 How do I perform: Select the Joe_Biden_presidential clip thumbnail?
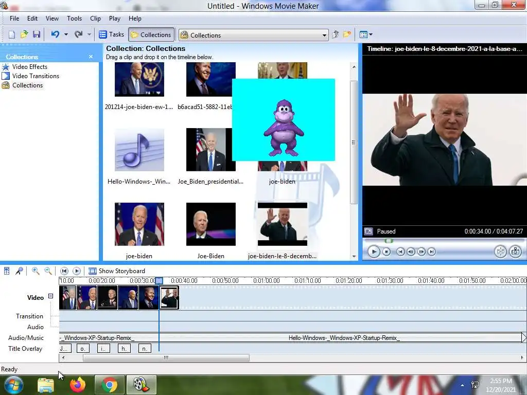click(x=209, y=150)
